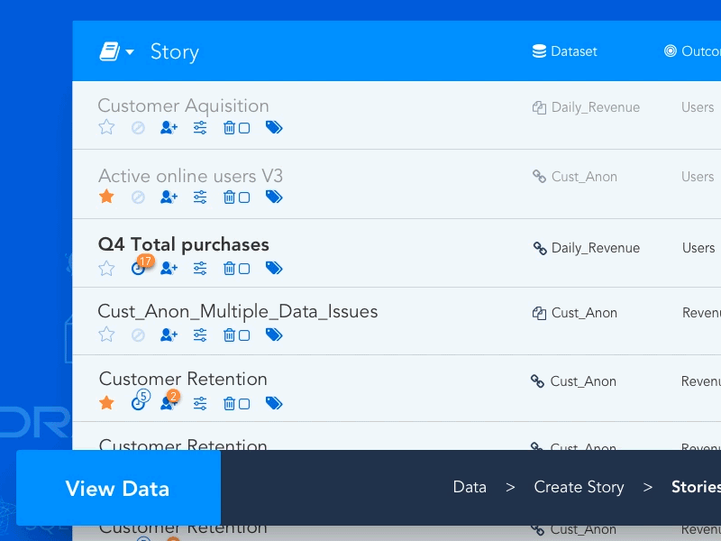Tag Cust_Anon_Multiple_Data_Issues story
Image resolution: width=721 pixels, height=541 pixels.
(274, 335)
